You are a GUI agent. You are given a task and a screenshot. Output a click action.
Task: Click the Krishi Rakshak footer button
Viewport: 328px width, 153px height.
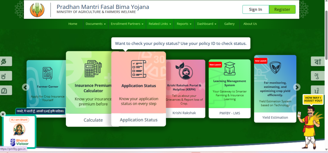click(184, 113)
